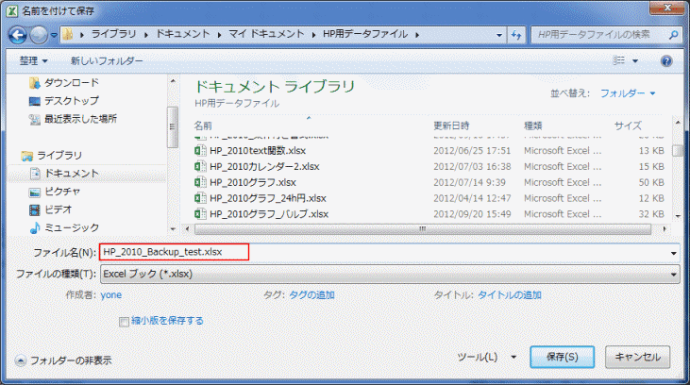Change view with the view icon
Screen dimensions: 690x385
[x=619, y=60]
